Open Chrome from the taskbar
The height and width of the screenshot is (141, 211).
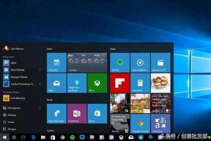[63, 137]
